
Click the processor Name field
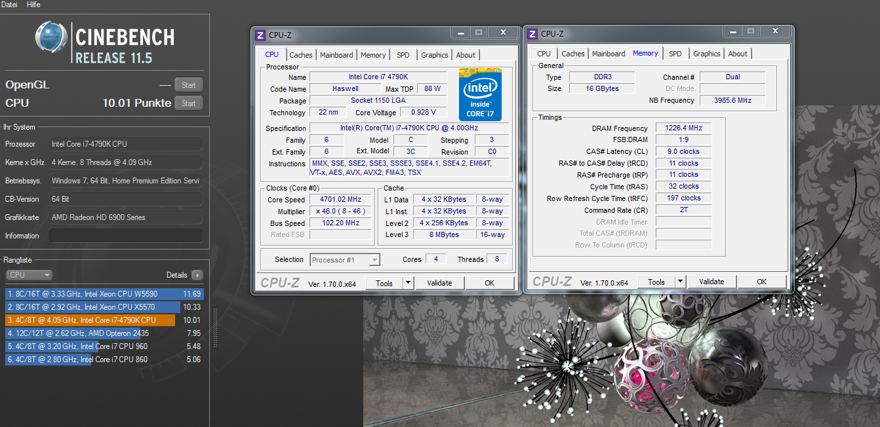(378, 77)
